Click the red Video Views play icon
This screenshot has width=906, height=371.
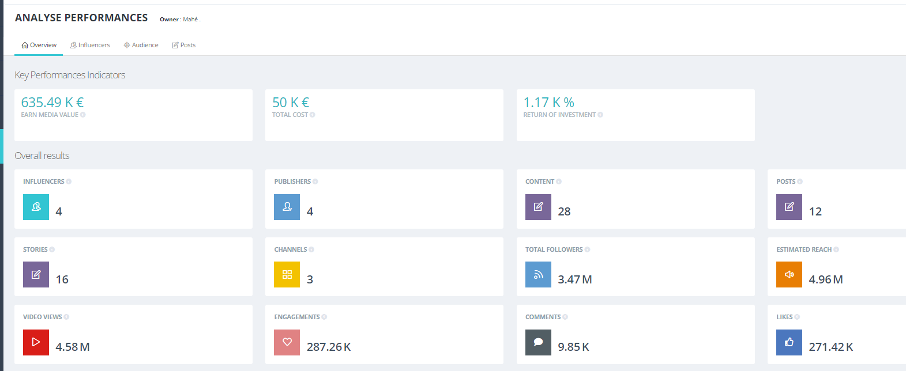[36, 342]
